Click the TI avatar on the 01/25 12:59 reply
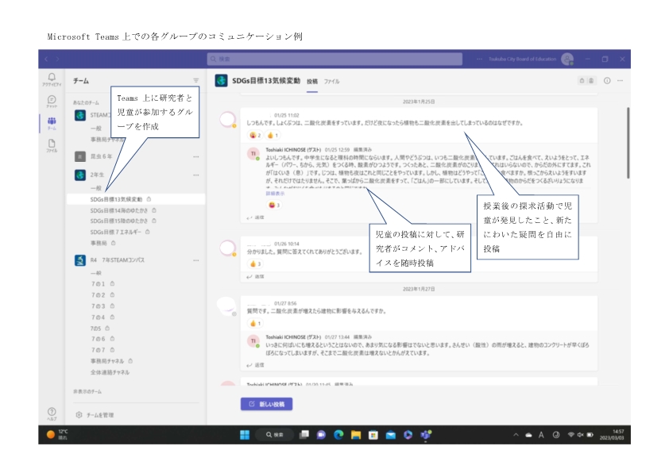669x473 pixels. point(253,153)
